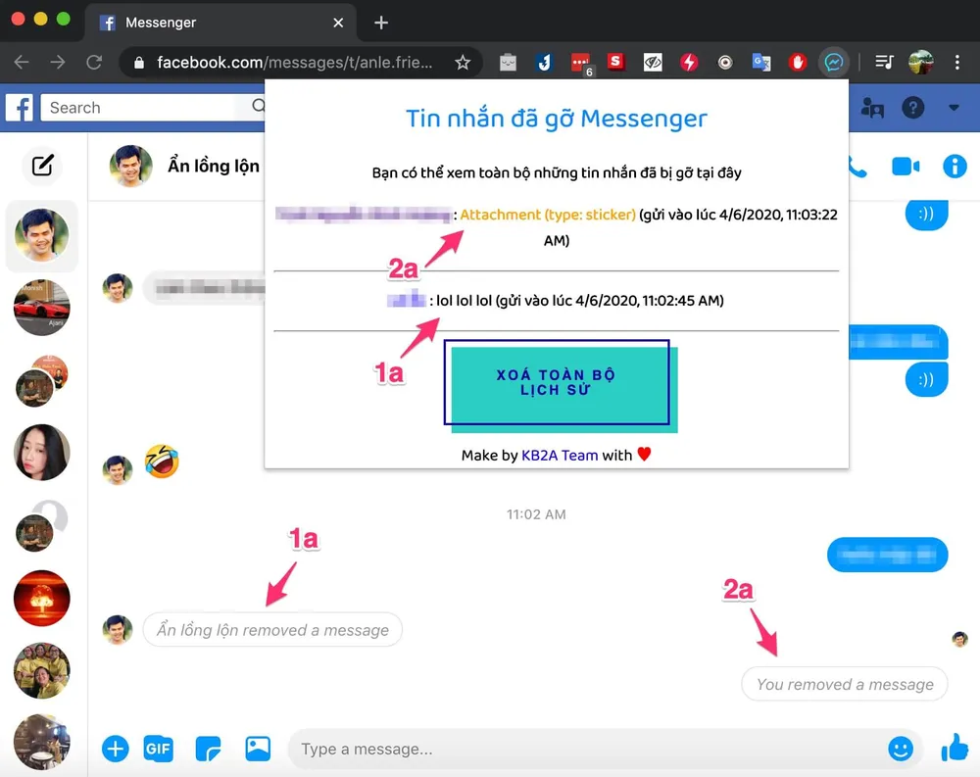The height and width of the screenshot is (777, 980).
Task: Click the Facebook Search field
Action: click(x=147, y=108)
